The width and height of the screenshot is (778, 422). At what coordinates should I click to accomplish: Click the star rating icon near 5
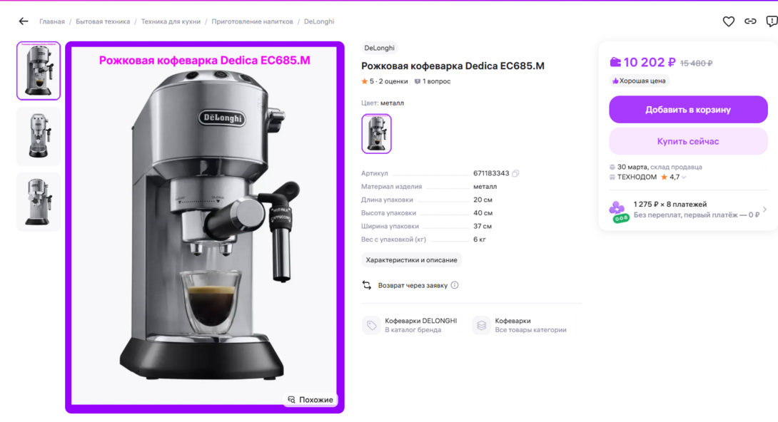click(365, 81)
